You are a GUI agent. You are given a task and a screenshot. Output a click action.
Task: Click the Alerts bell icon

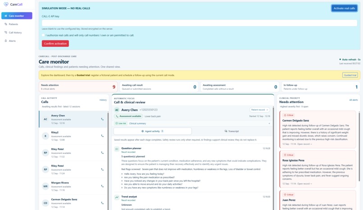[x=6, y=40]
